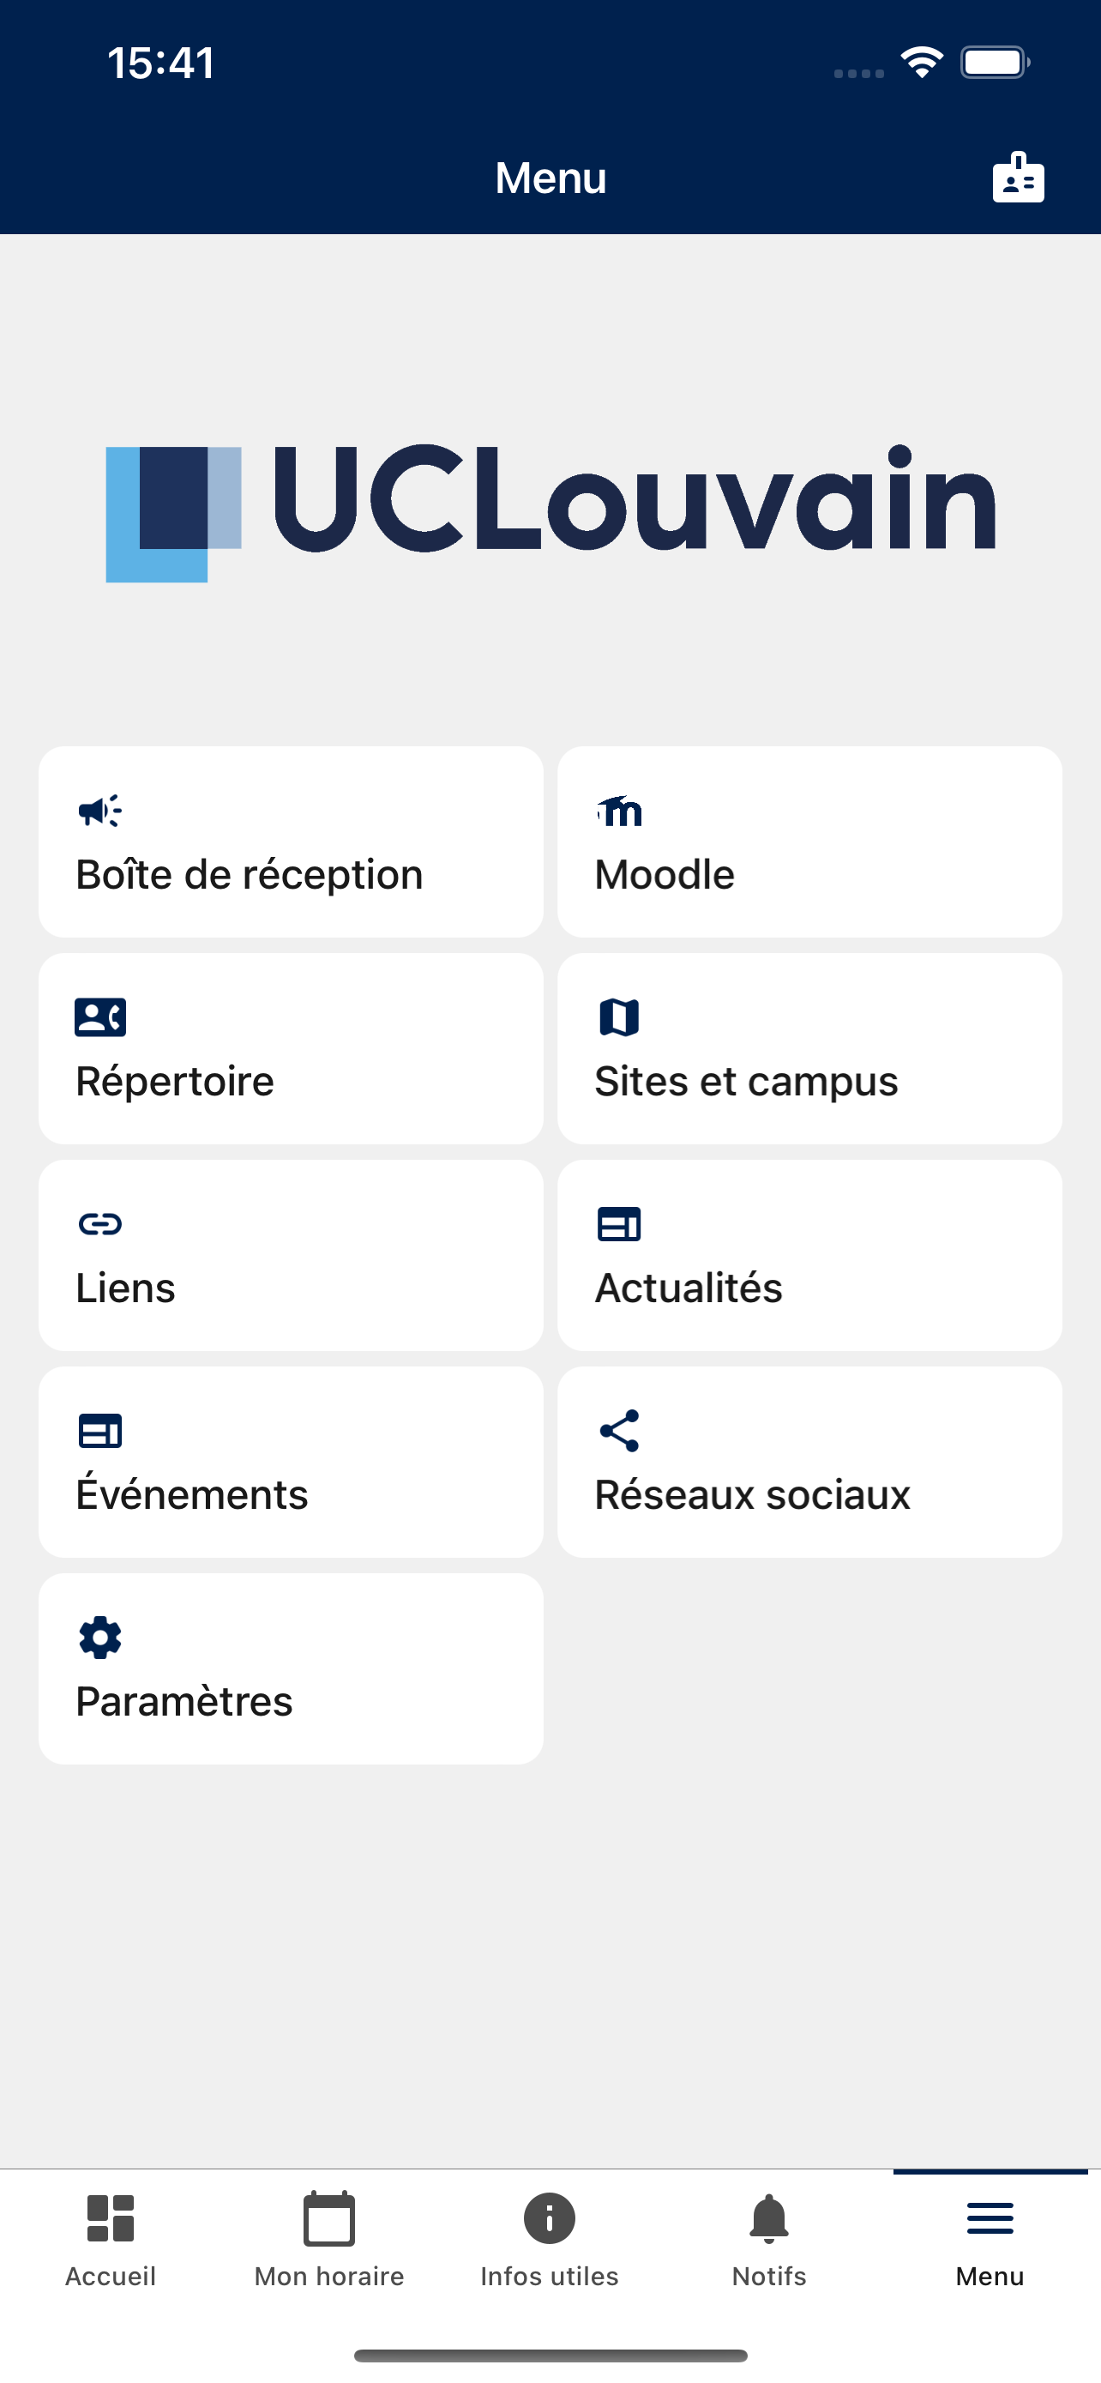Image resolution: width=1101 pixels, height=2383 pixels.
Task: Tap the share icon for Réseaux sociaux
Action: tap(619, 1431)
